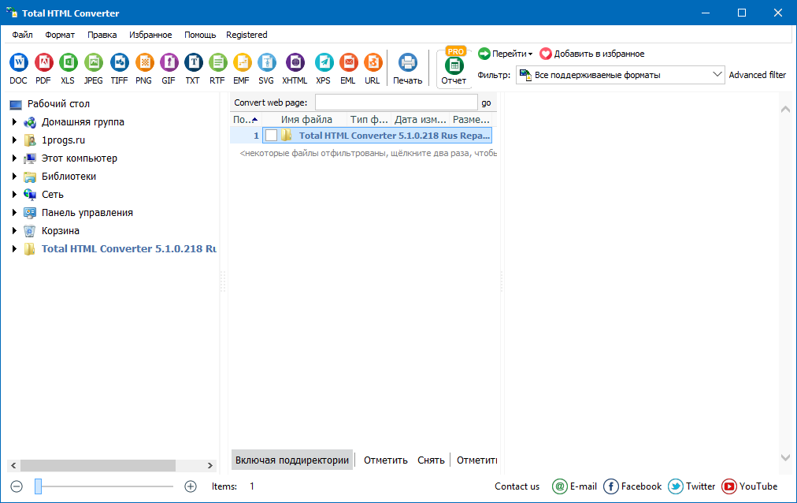797x503 pixels.
Task: Select Рабочий стол in tree
Action: coord(58,104)
